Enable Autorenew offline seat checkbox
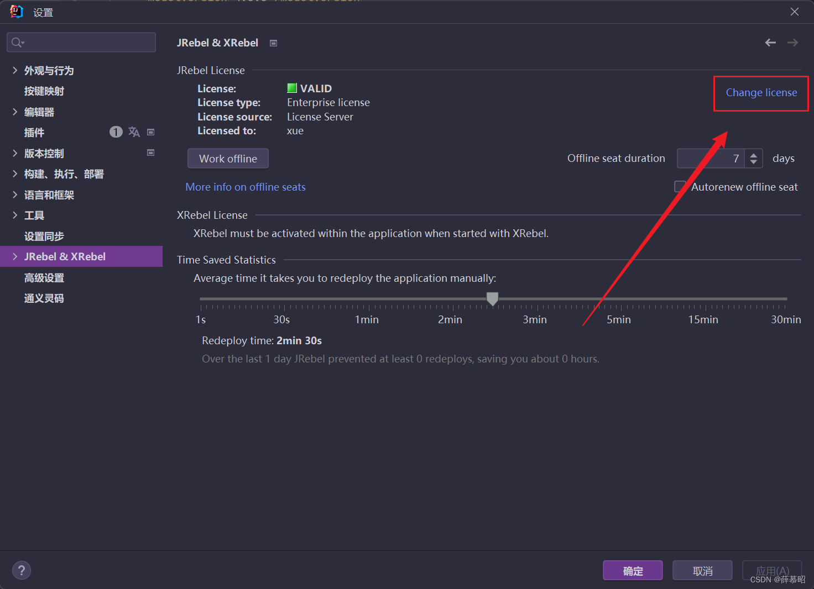 (680, 187)
